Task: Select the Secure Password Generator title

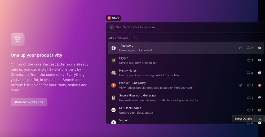Action: coord(138,95)
